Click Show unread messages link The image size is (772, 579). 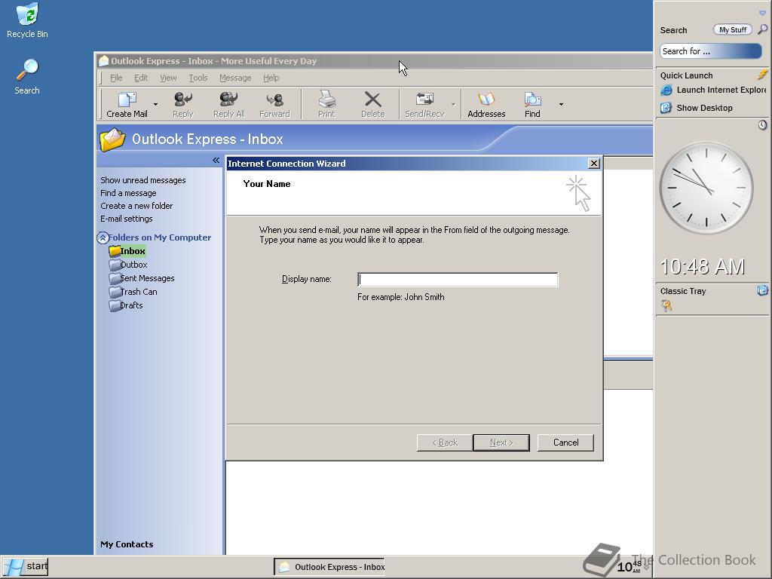(x=142, y=180)
